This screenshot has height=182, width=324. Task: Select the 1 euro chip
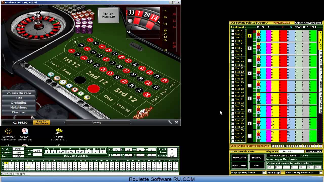pos(63,82)
